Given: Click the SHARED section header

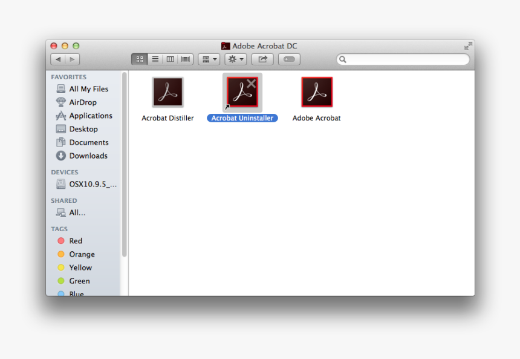Looking at the screenshot, I should pyautogui.click(x=64, y=200).
